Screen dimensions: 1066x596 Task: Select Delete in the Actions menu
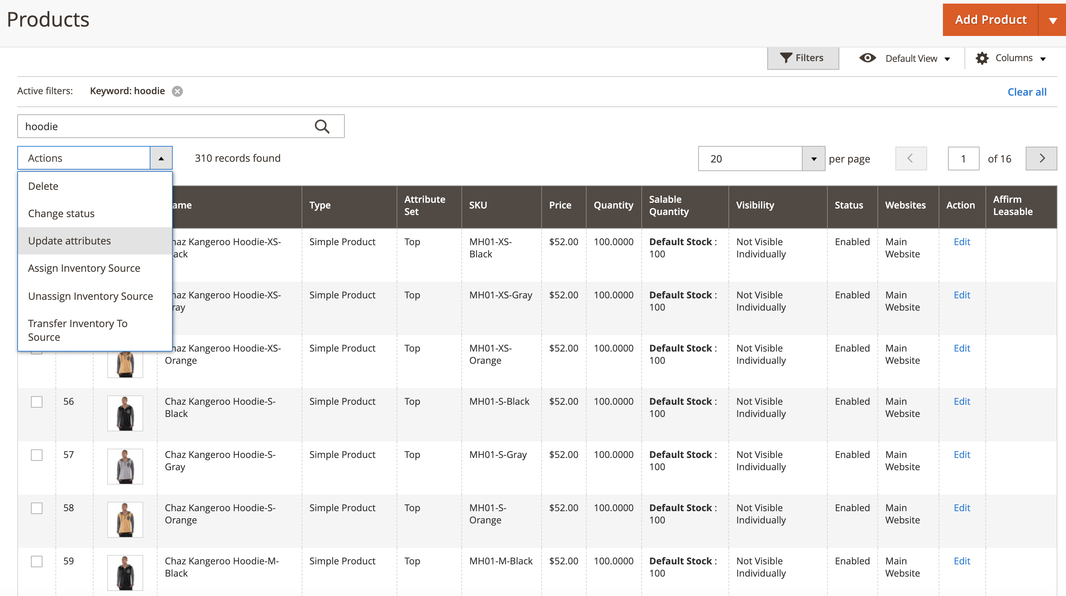[43, 186]
